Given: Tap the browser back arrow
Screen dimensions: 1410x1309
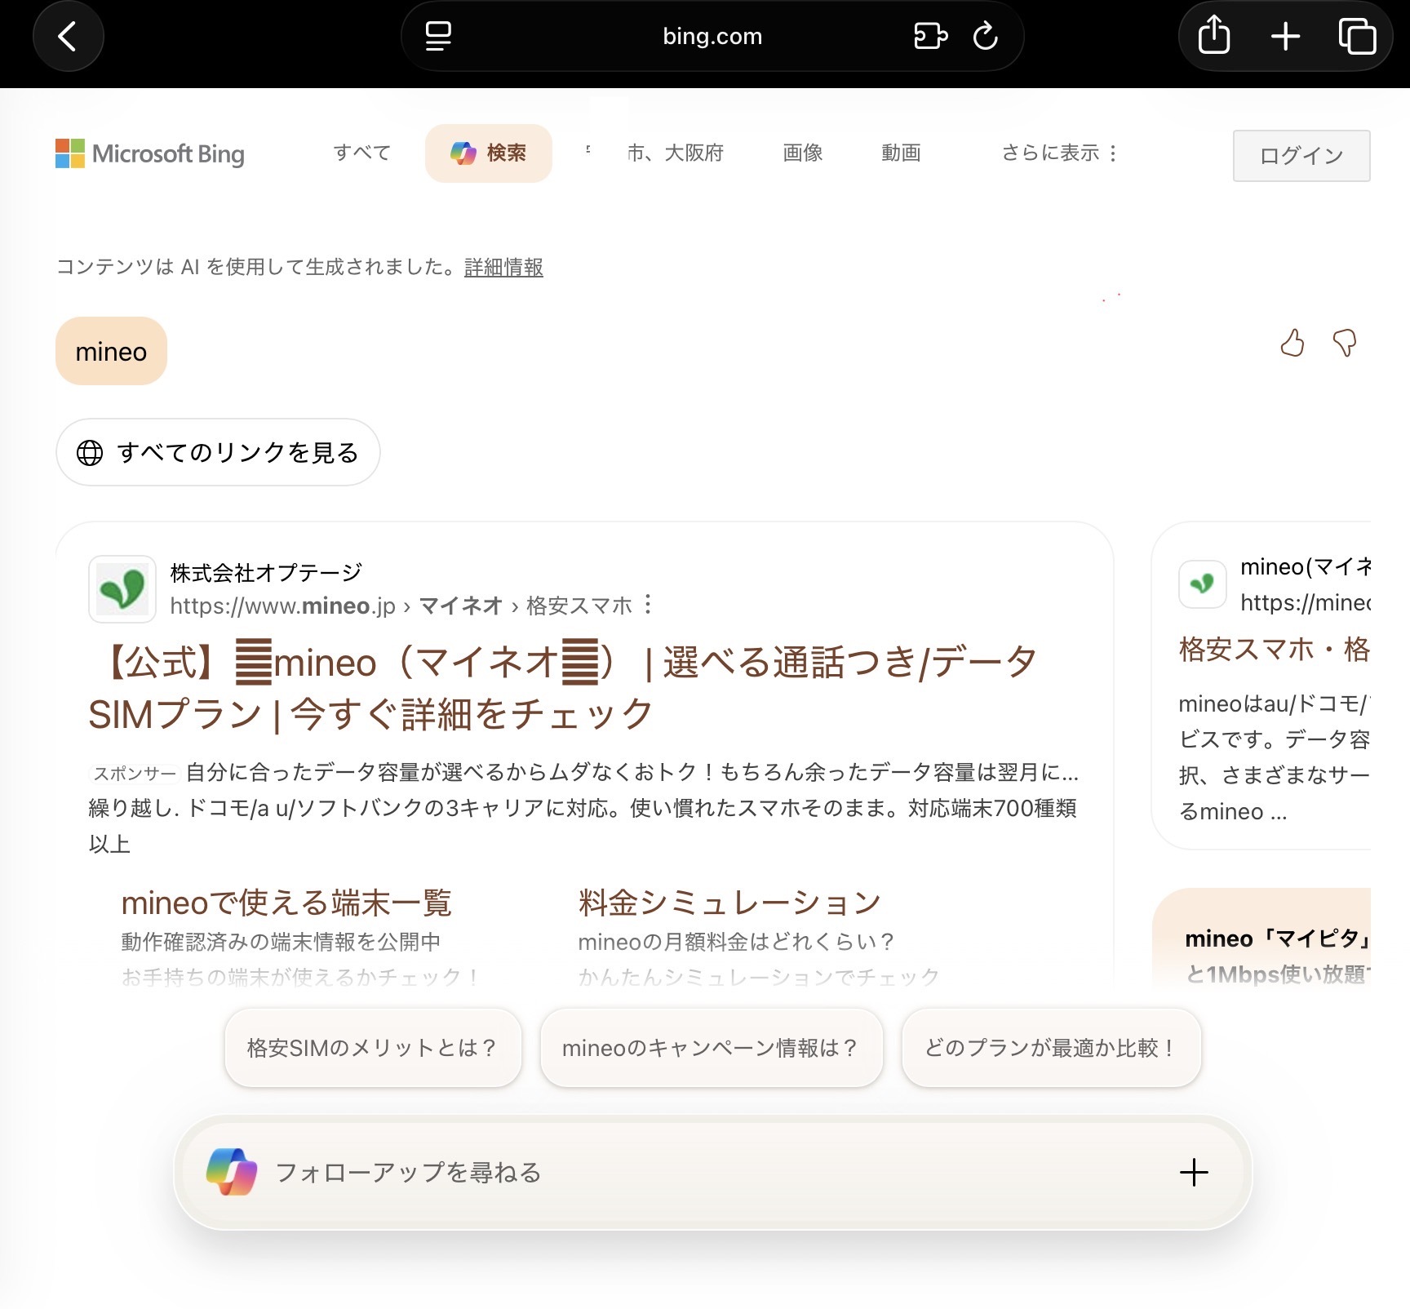Looking at the screenshot, I should [68, 37].
